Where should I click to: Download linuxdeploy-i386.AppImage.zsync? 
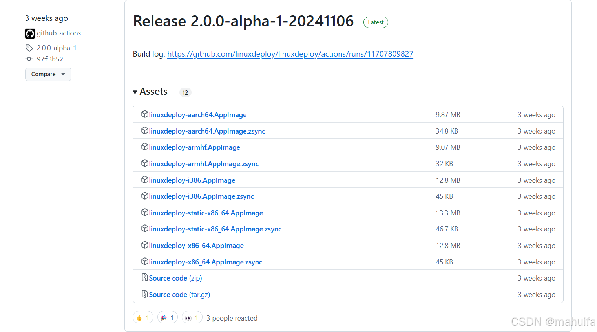201,196
